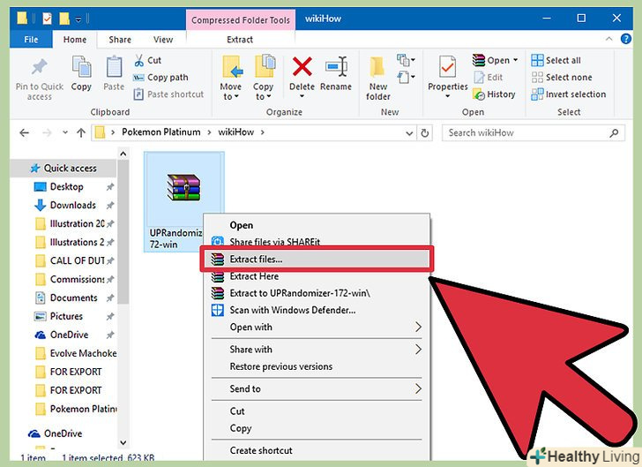Click navigation pane scrollbar up arrow
The width and height of the screenshot is (642, 467).
pyautogui.click(x=123, y=154)
